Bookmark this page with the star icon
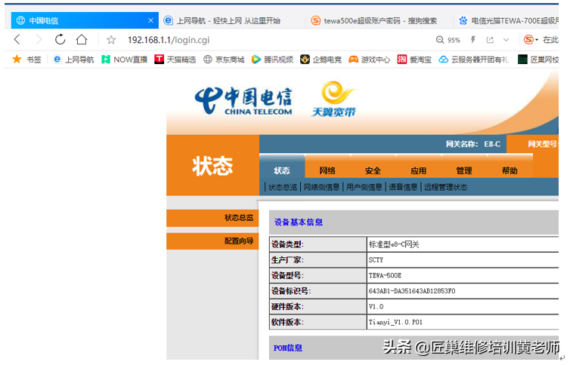Image resolution: width=570 pixels, height=365 pixels. click(111, 40)
